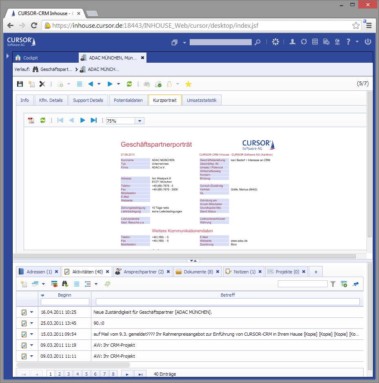Click the Save (floppy disk) toolbar icon
The width and height of the screenshot is (379, 383).
click(x=20, y=84)
